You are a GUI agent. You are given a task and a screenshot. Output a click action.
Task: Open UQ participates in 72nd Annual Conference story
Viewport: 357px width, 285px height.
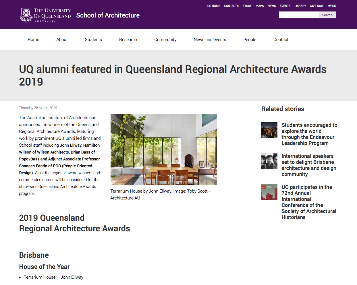tap(309, 202)
